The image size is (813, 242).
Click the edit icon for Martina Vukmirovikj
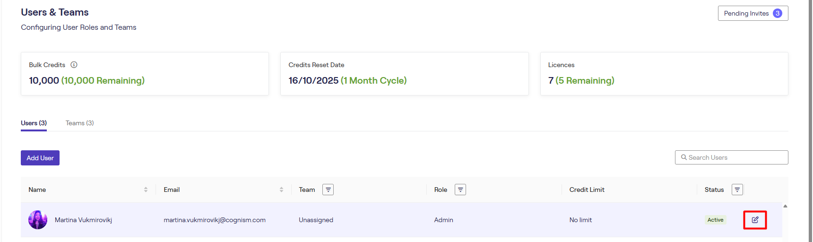coord(755,220)
